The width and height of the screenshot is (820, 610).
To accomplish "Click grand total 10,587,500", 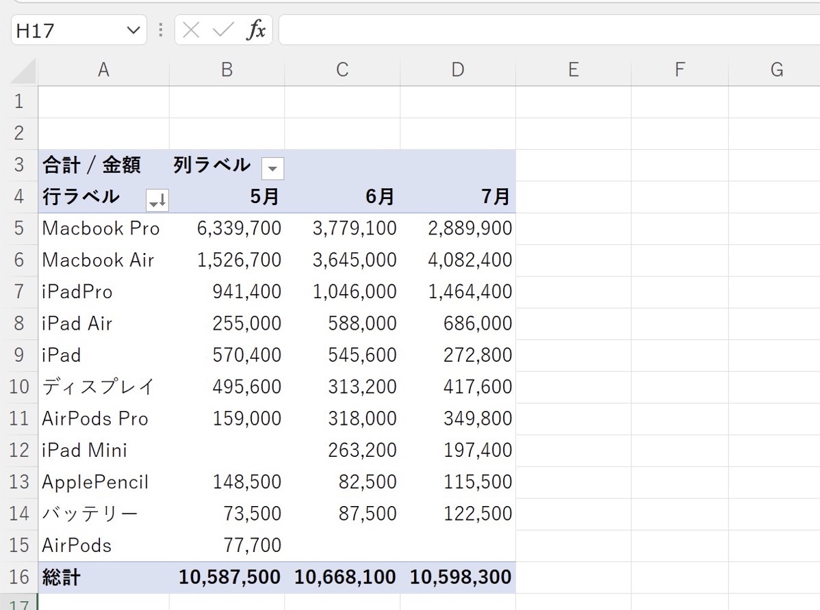I will (227, 577).
